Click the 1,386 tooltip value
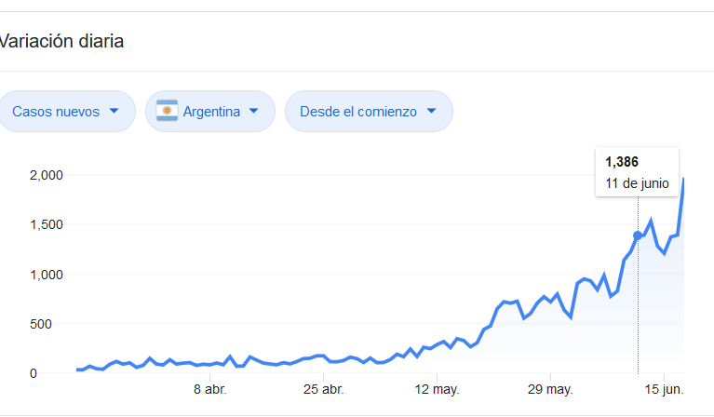The width and height of the screenshot is (714, 417). [x=622, y=162]
